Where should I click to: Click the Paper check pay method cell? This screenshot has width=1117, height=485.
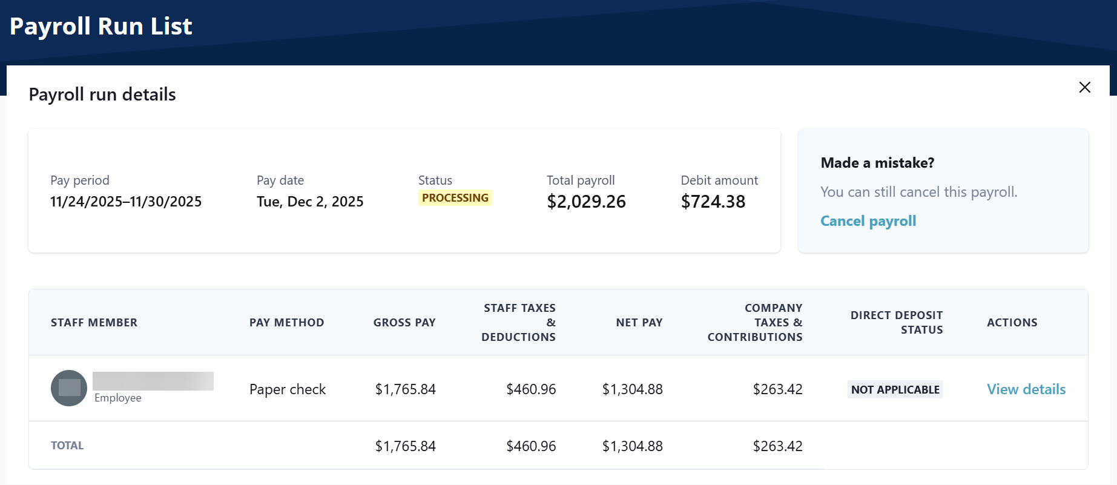pyautogui.click(x=288, y=389)
